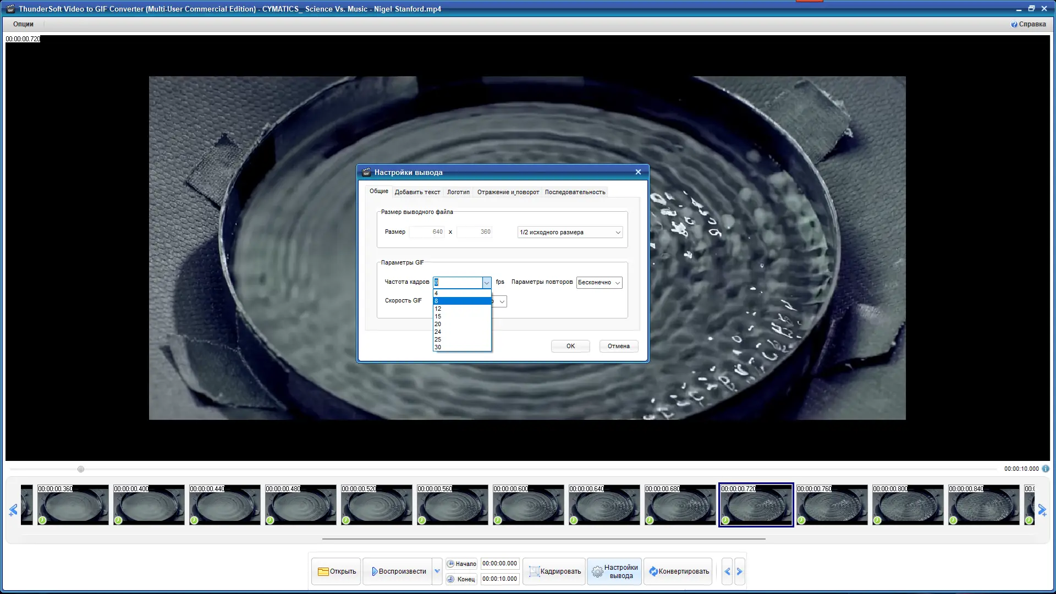This screenshot has height=594, width=1056.
Task: Toggle green check on frame 00:00:00.800
Action: [x=877, y=520]
